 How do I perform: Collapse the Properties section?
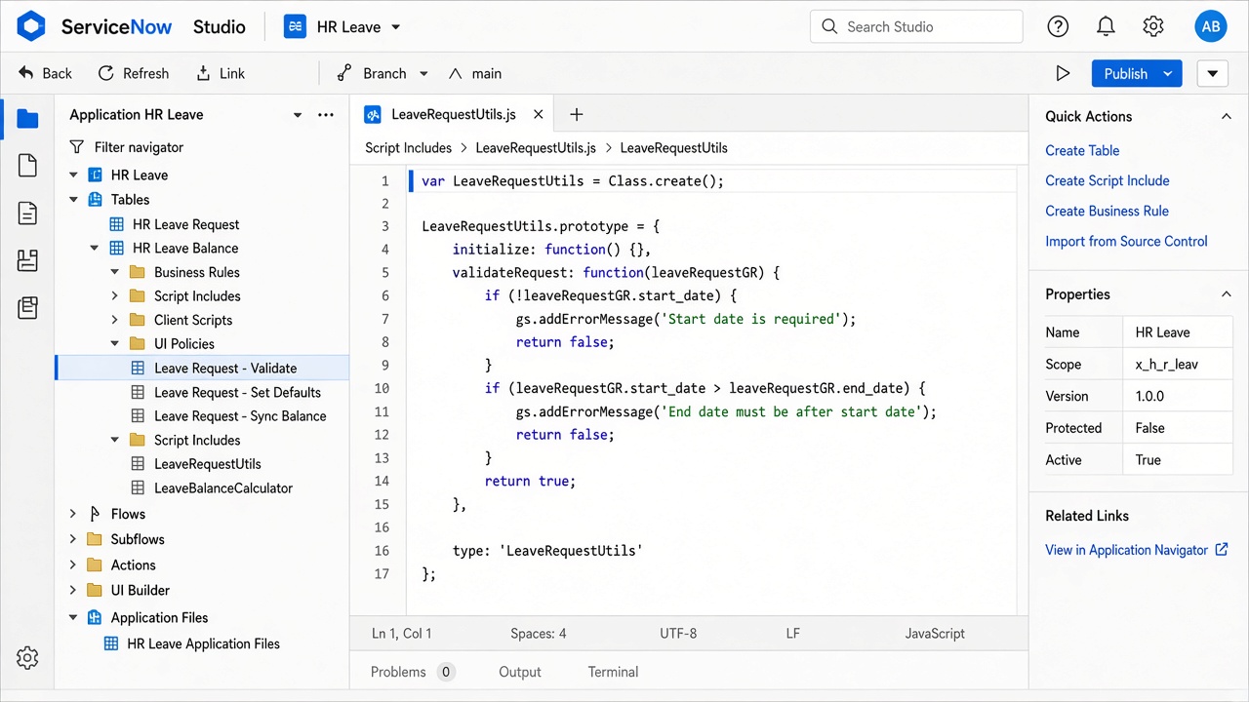1227,294
